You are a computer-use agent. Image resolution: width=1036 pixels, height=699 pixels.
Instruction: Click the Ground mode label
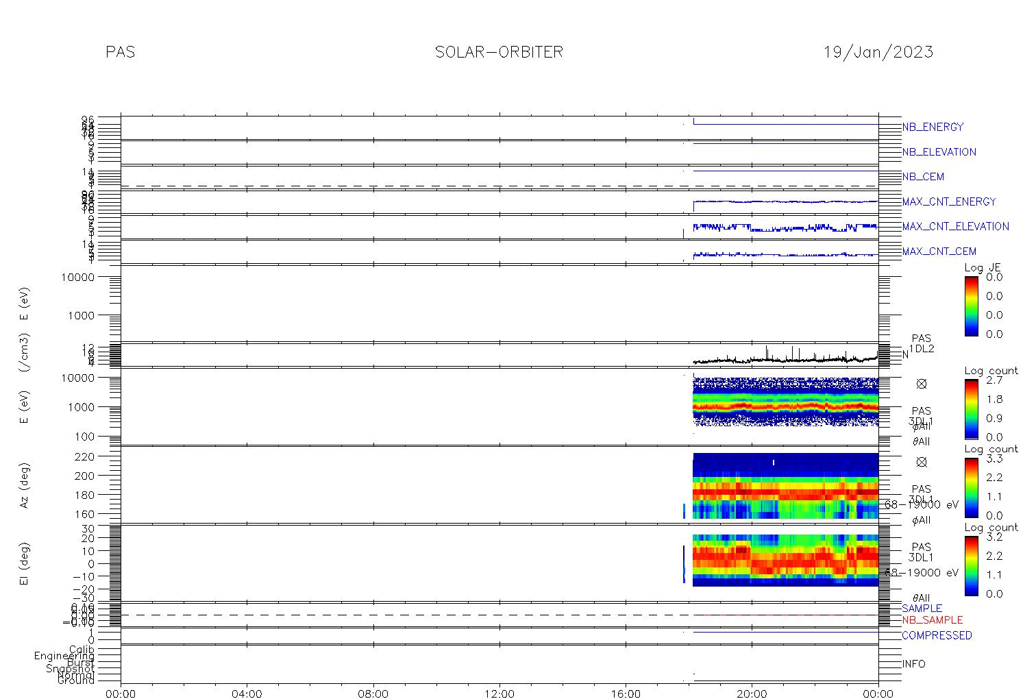(x=76, y=680)
